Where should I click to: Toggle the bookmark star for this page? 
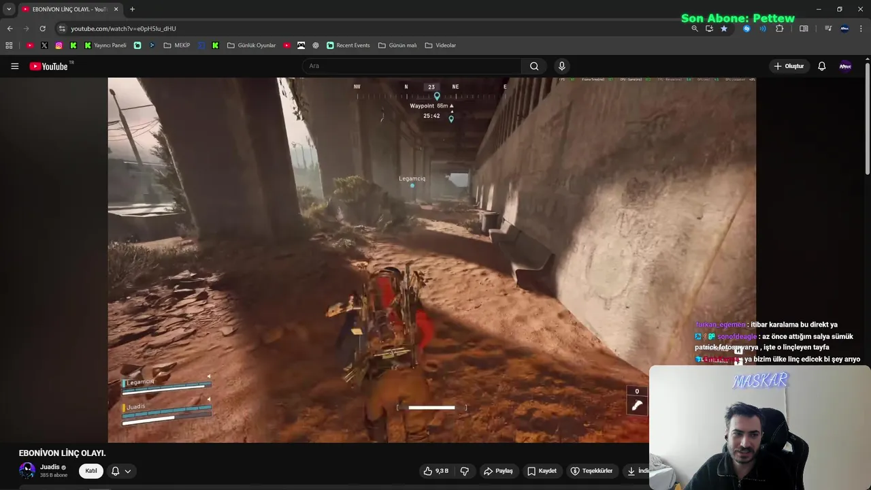724,29
